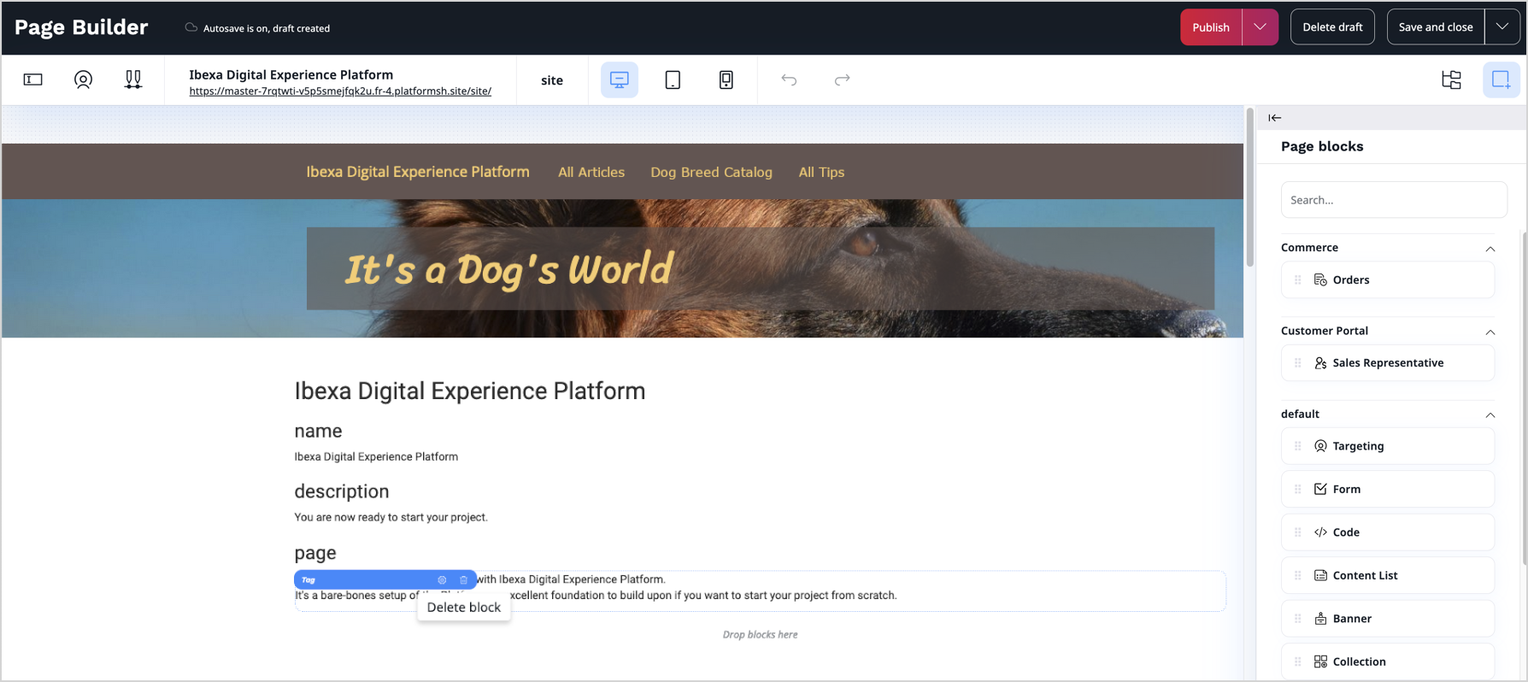1528x682 pixels.
Task: Toggle the add page blocks panel icon
Action: (x=1501, y=79)
